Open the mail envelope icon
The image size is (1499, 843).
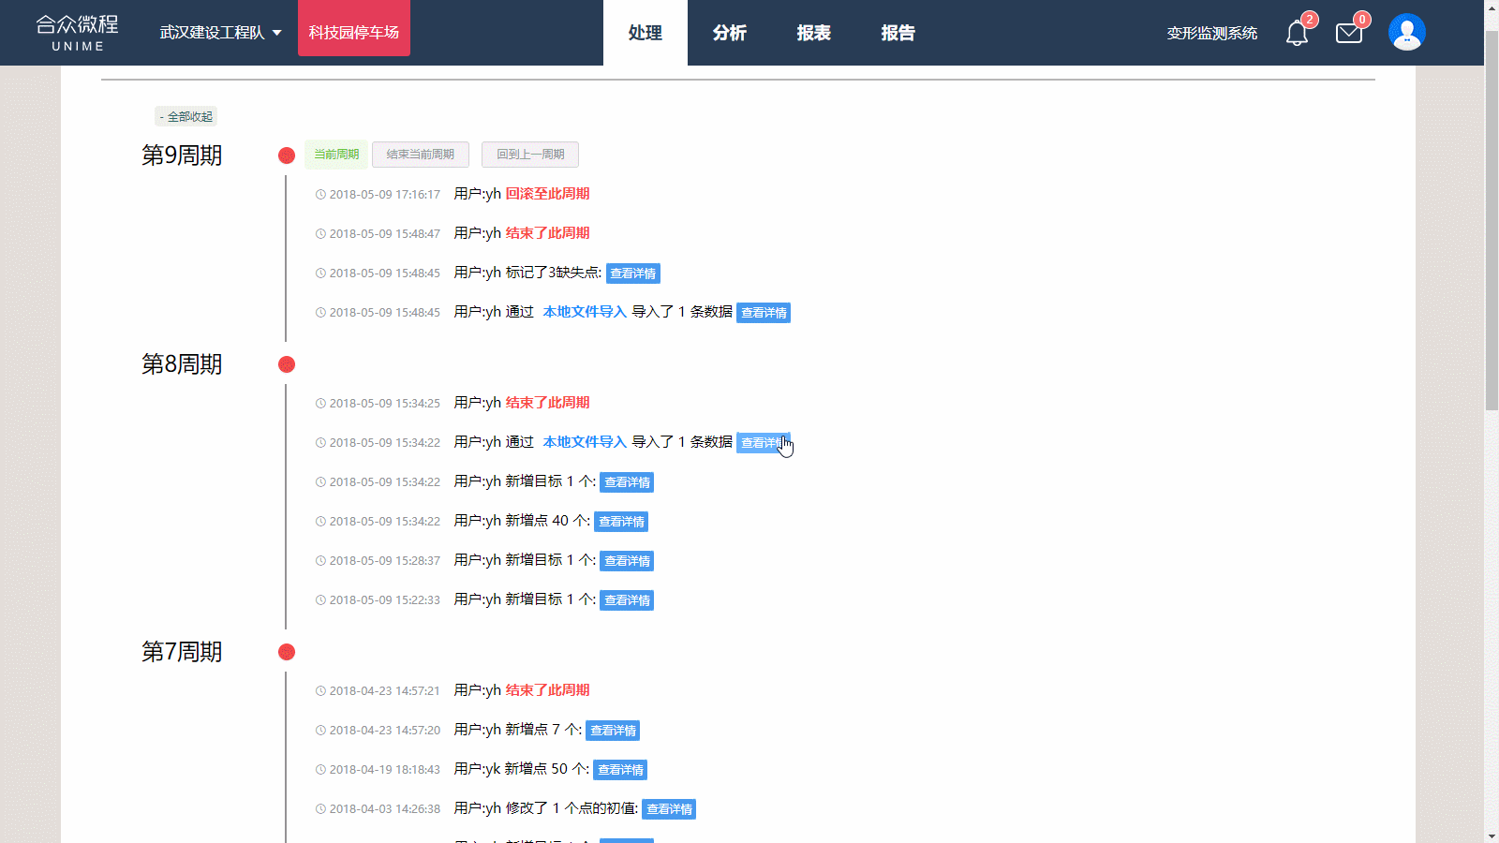coord(1348,33)
